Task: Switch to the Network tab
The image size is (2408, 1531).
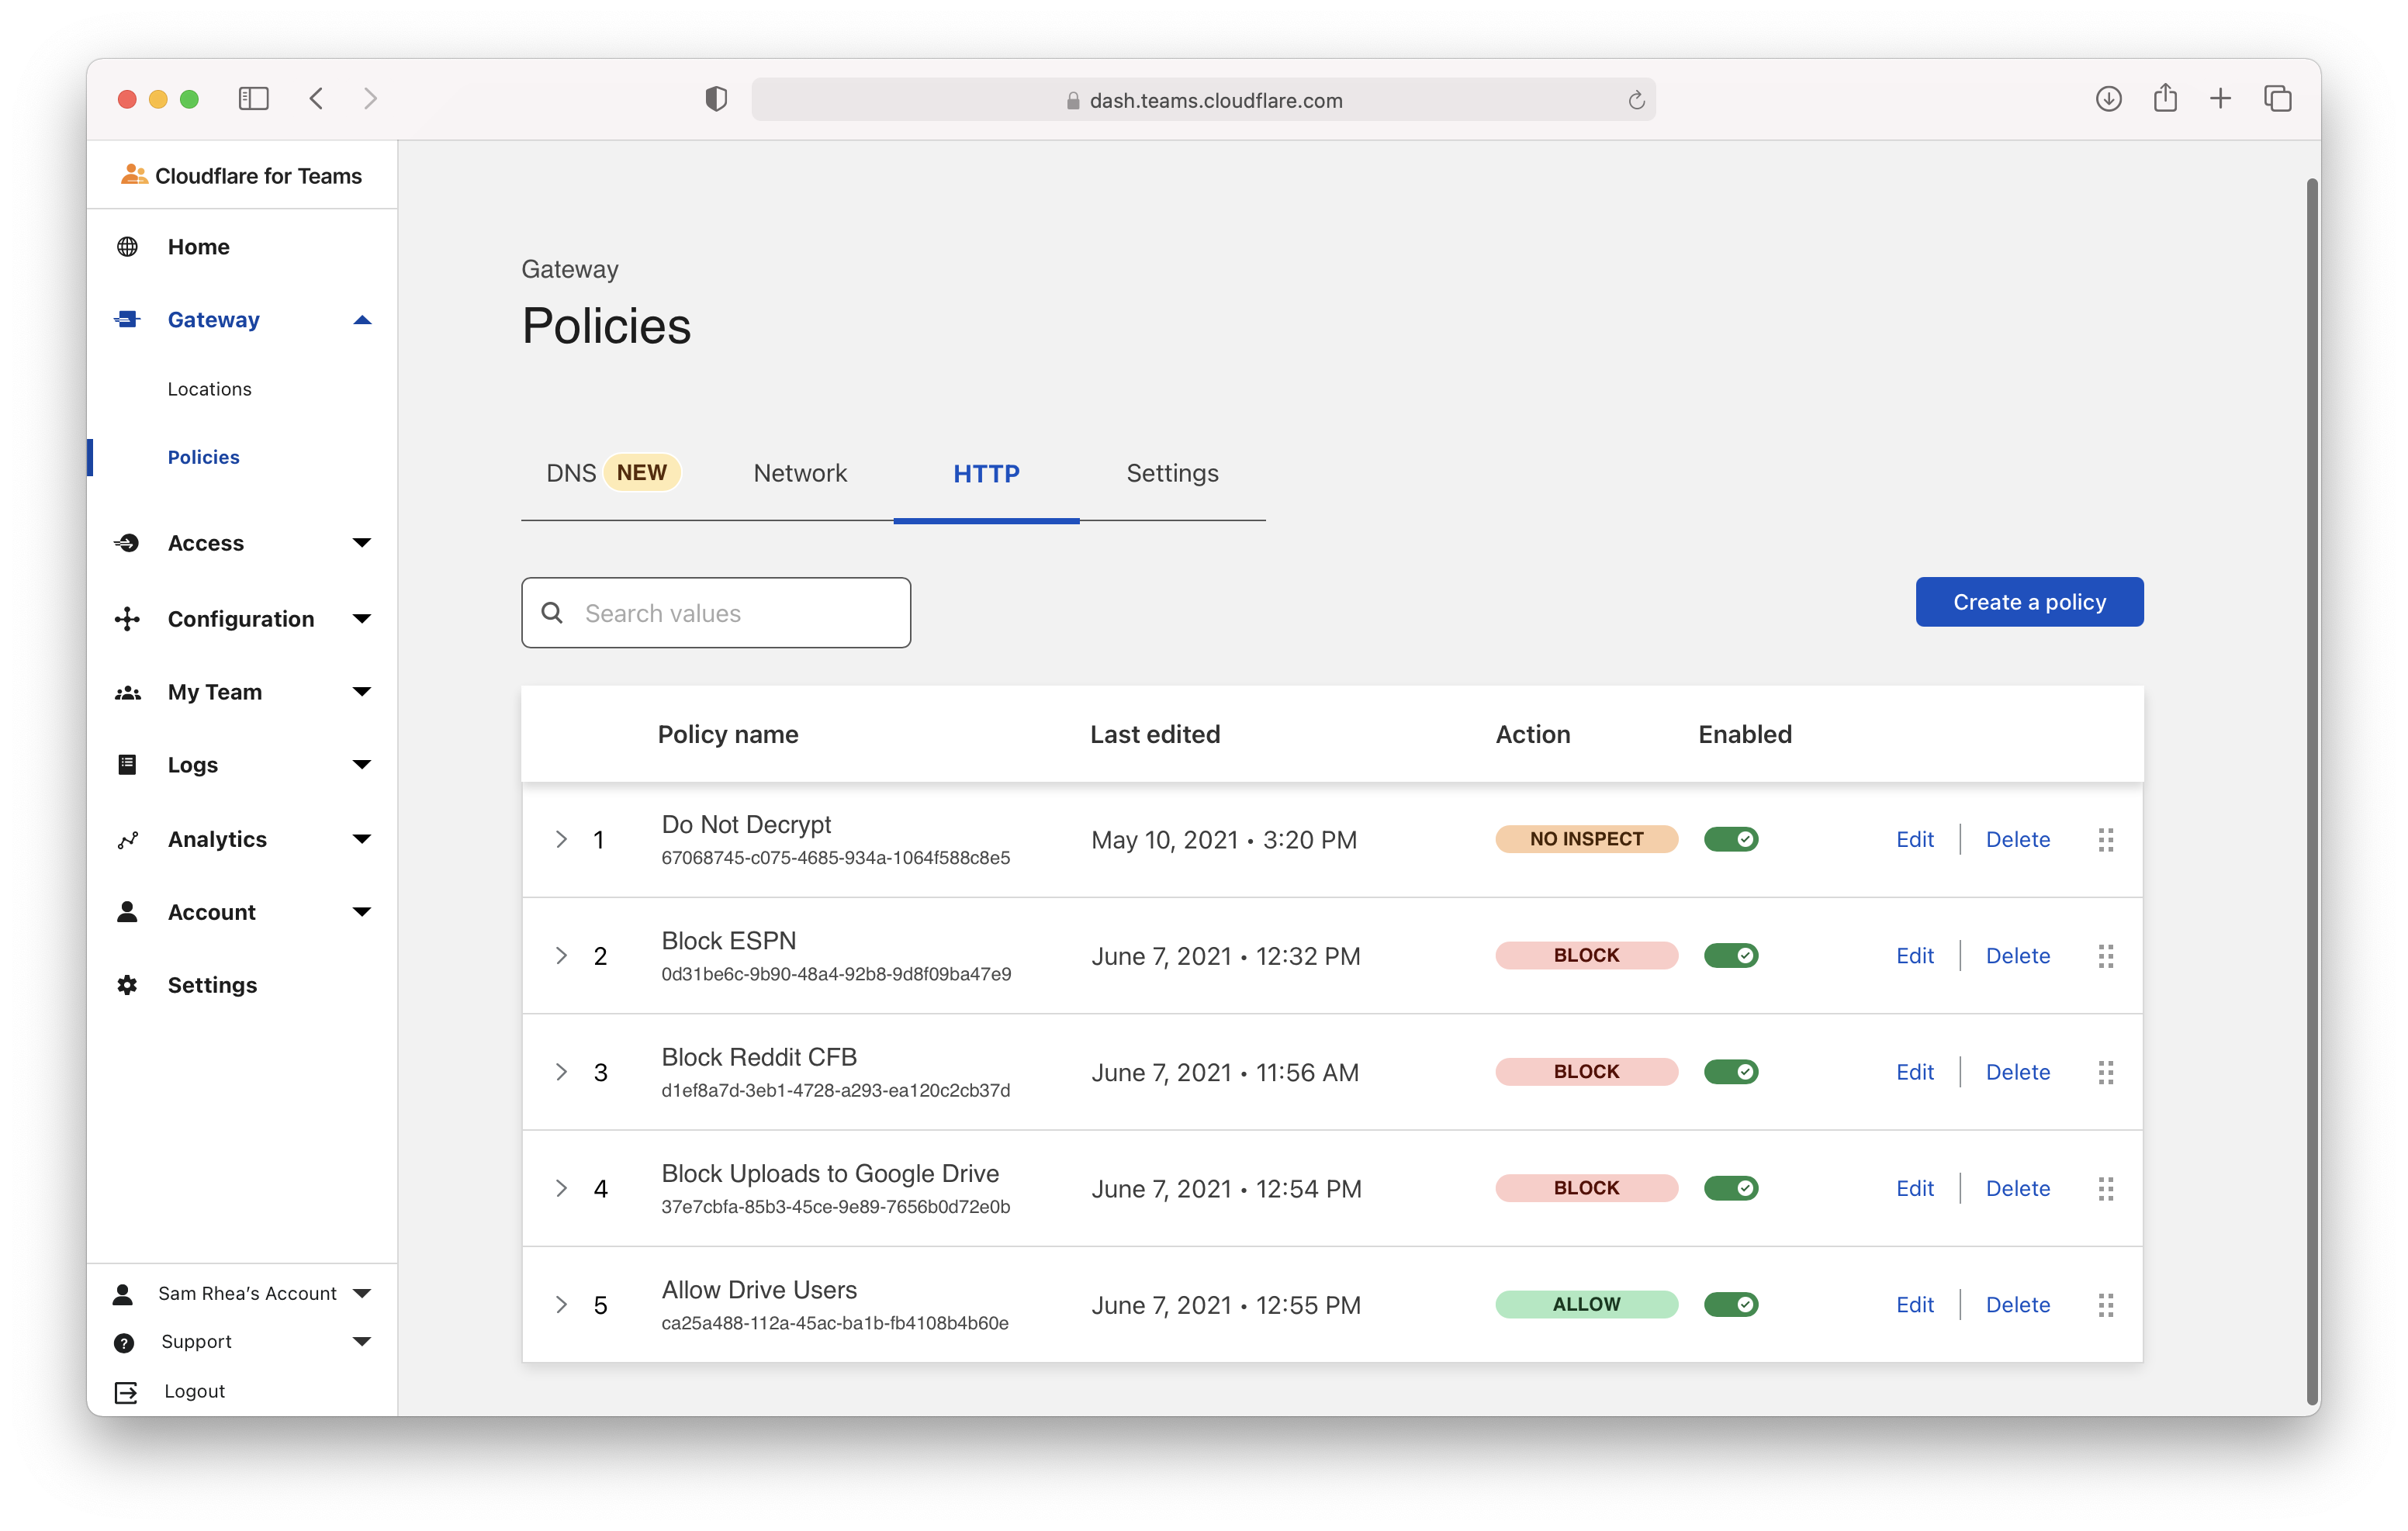Action: tap(800, 473)
